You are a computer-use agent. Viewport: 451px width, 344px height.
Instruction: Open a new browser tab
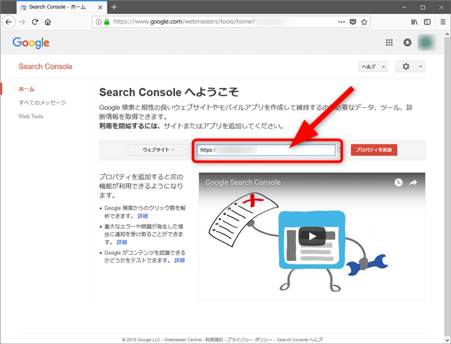coord(114,7)
